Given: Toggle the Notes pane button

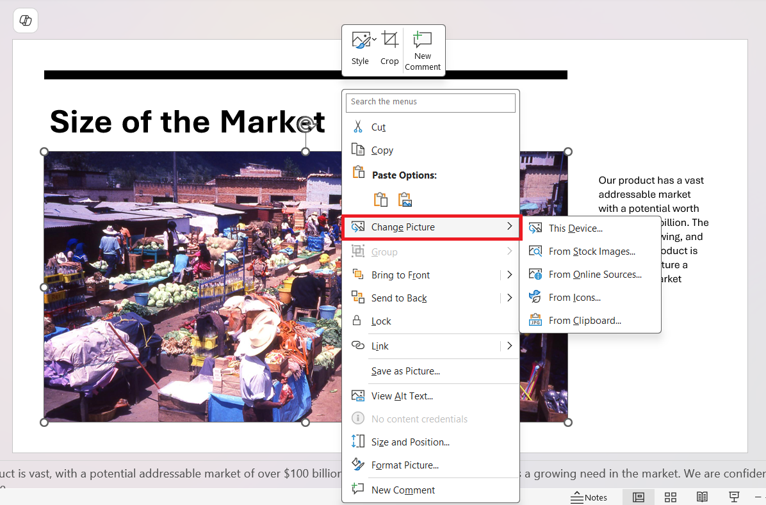Looking at the screenshot, I should [589, 497].
